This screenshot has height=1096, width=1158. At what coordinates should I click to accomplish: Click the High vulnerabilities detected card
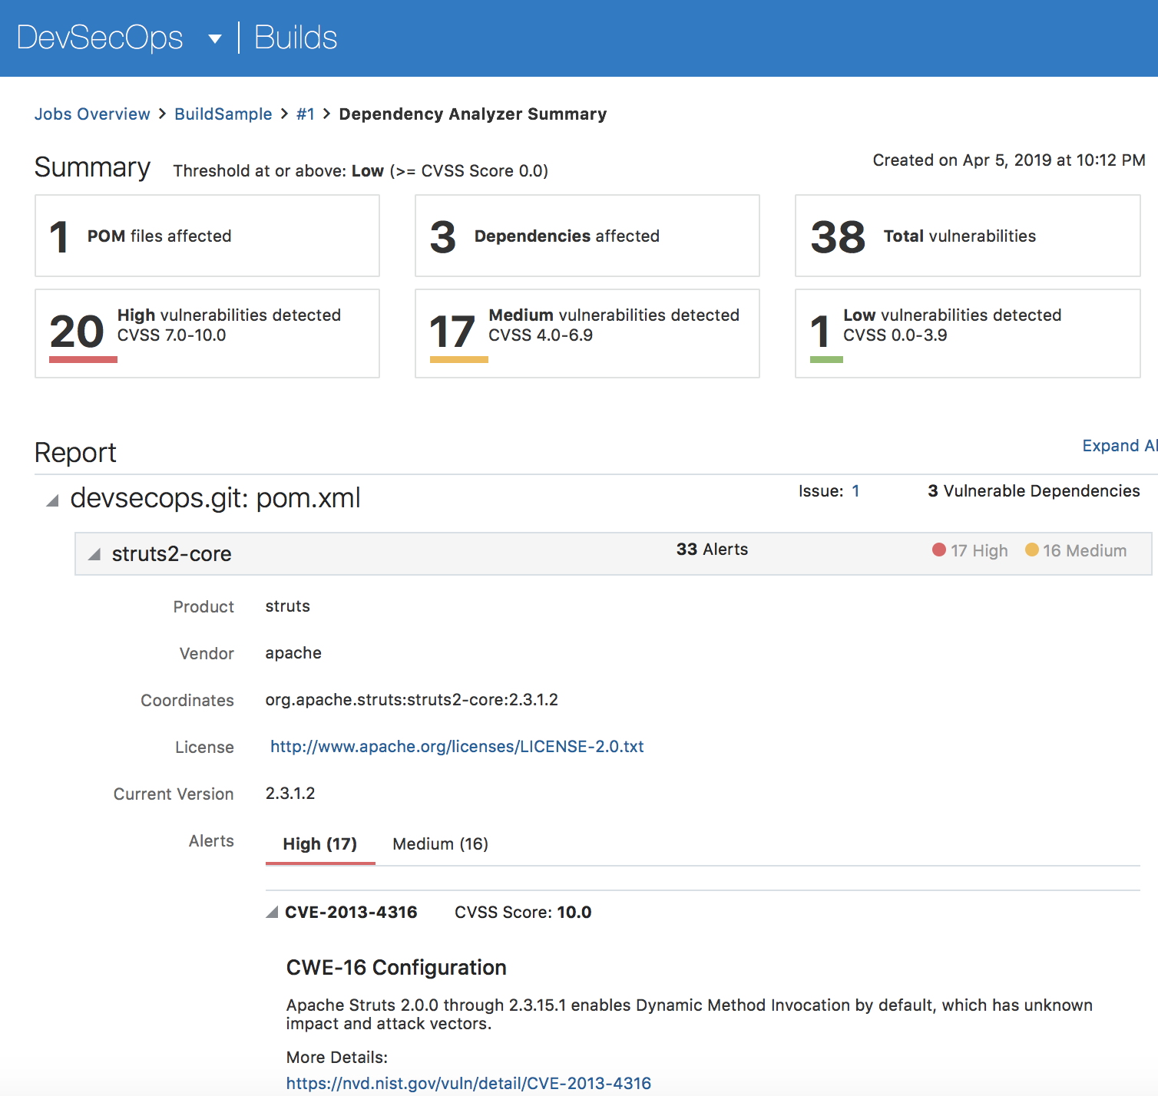click(x=207, y=333)
